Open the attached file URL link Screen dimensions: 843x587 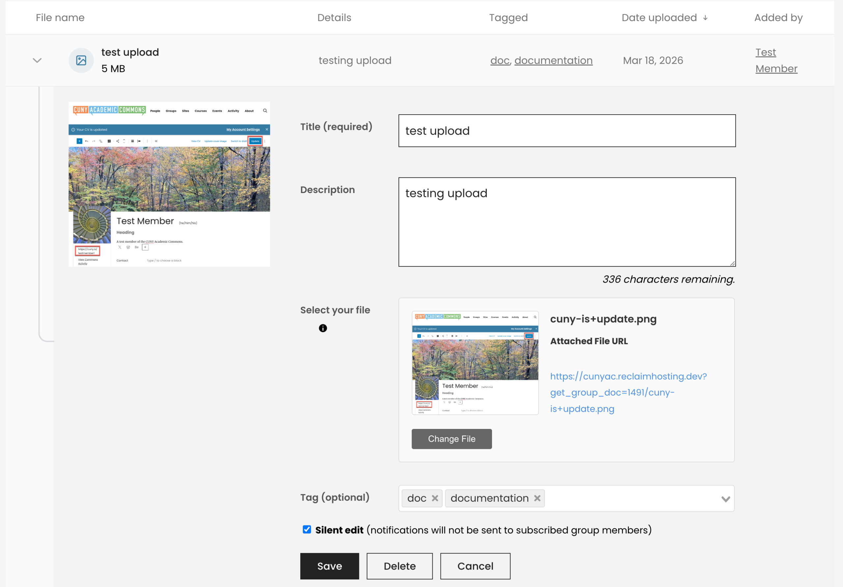click(628, 392)
